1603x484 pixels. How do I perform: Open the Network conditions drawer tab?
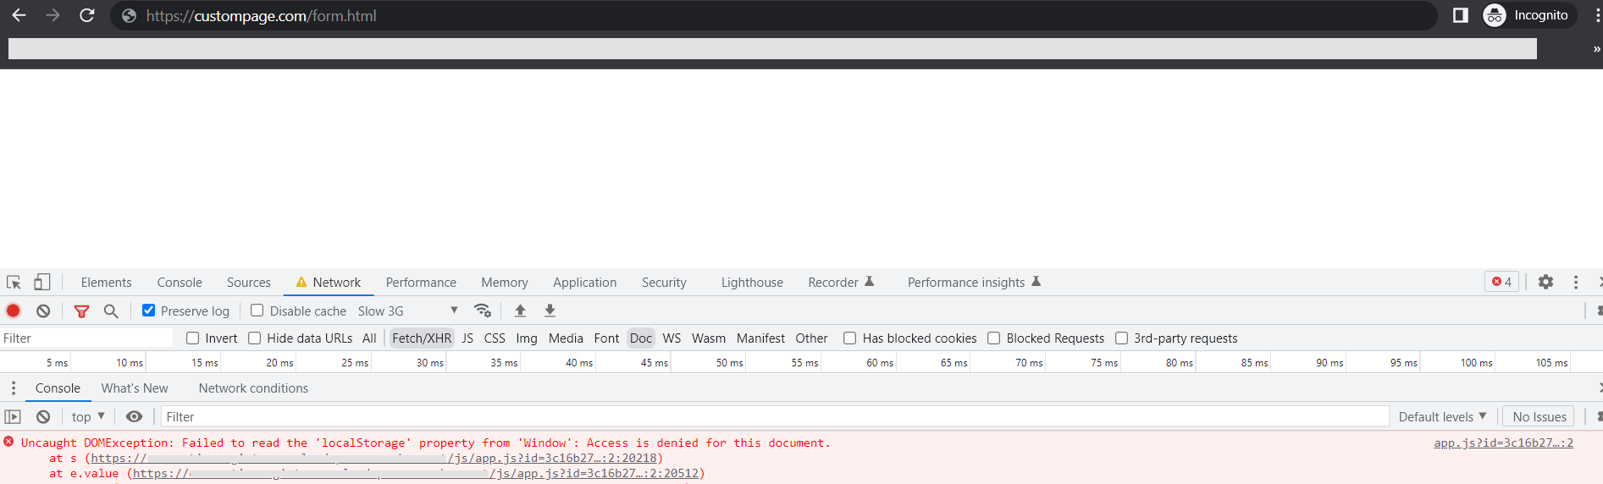coord(253,388)
